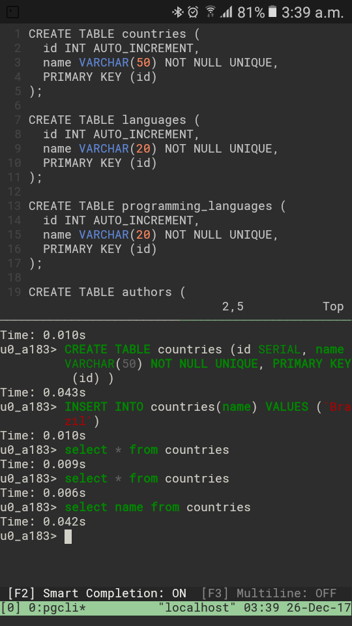Click line number 16 in gutter
352x626 pixels.
pyautogui.click(x=14, y=250)
